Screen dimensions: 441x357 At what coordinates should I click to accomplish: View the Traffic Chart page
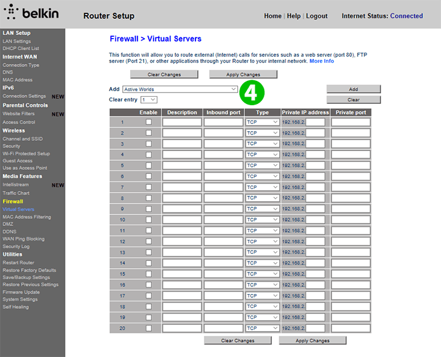tap(16, 193)
